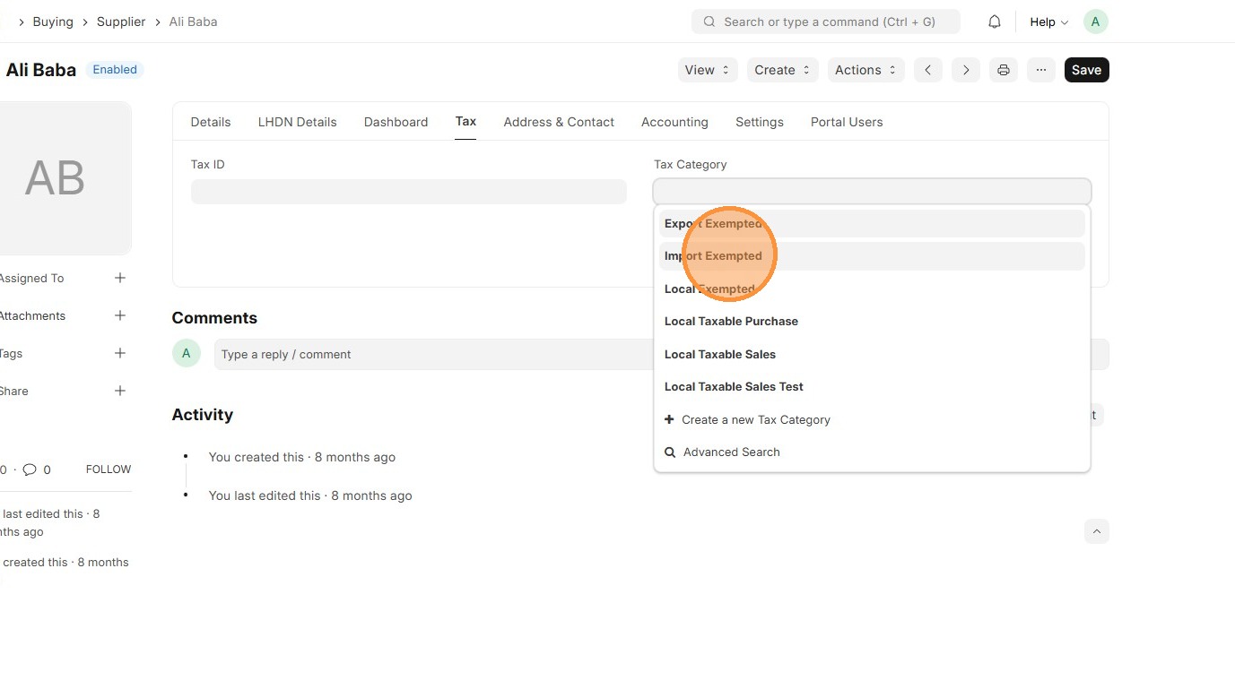Share this supplier document
The width and height of the screenshot is (1235, 689).
coord(120,391)
